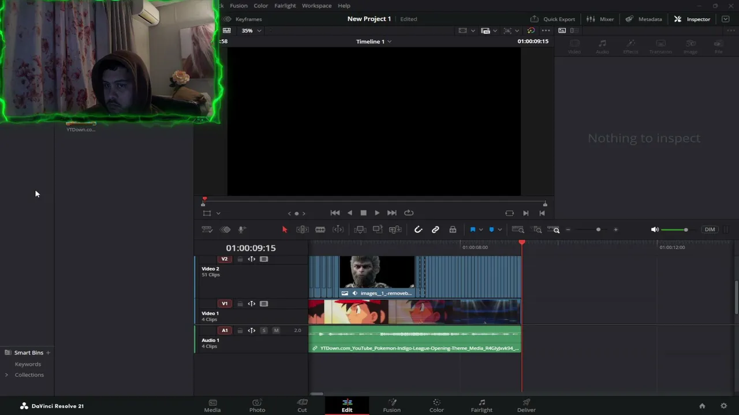This screenshot has height=415, width=739.
Task: Click detail zoom icon
Action: (x=537, y=229)
